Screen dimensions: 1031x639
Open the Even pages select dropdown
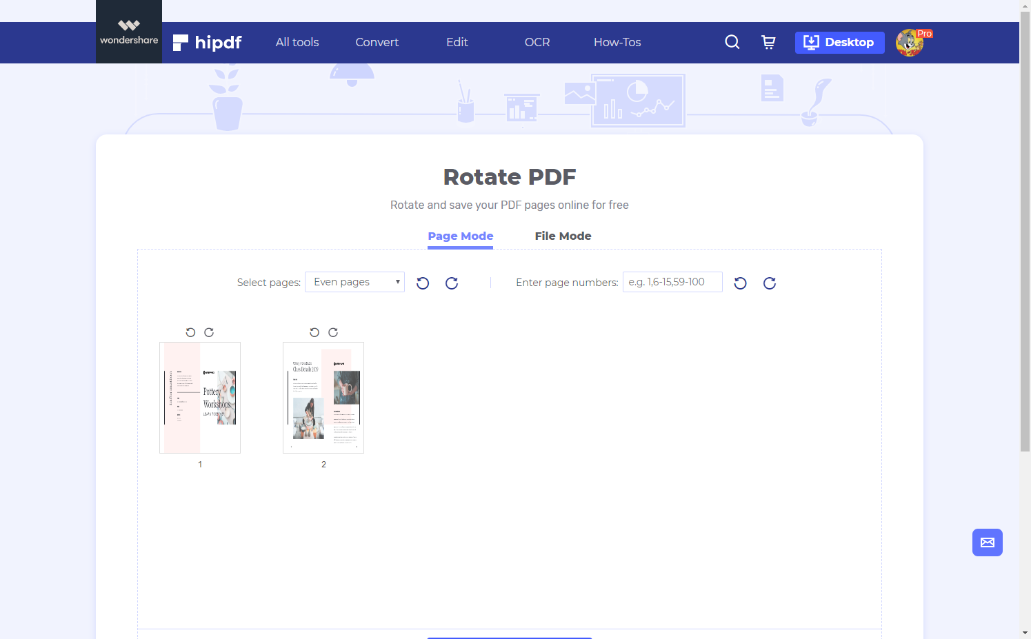click(x=354, y=282)
